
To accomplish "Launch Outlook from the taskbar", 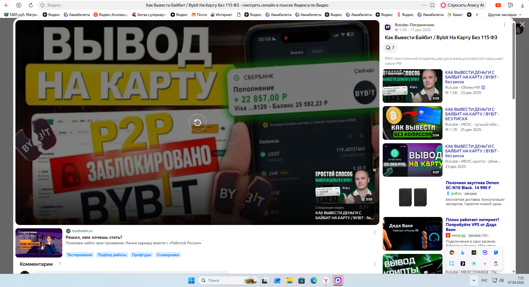I will pos(277,280).
